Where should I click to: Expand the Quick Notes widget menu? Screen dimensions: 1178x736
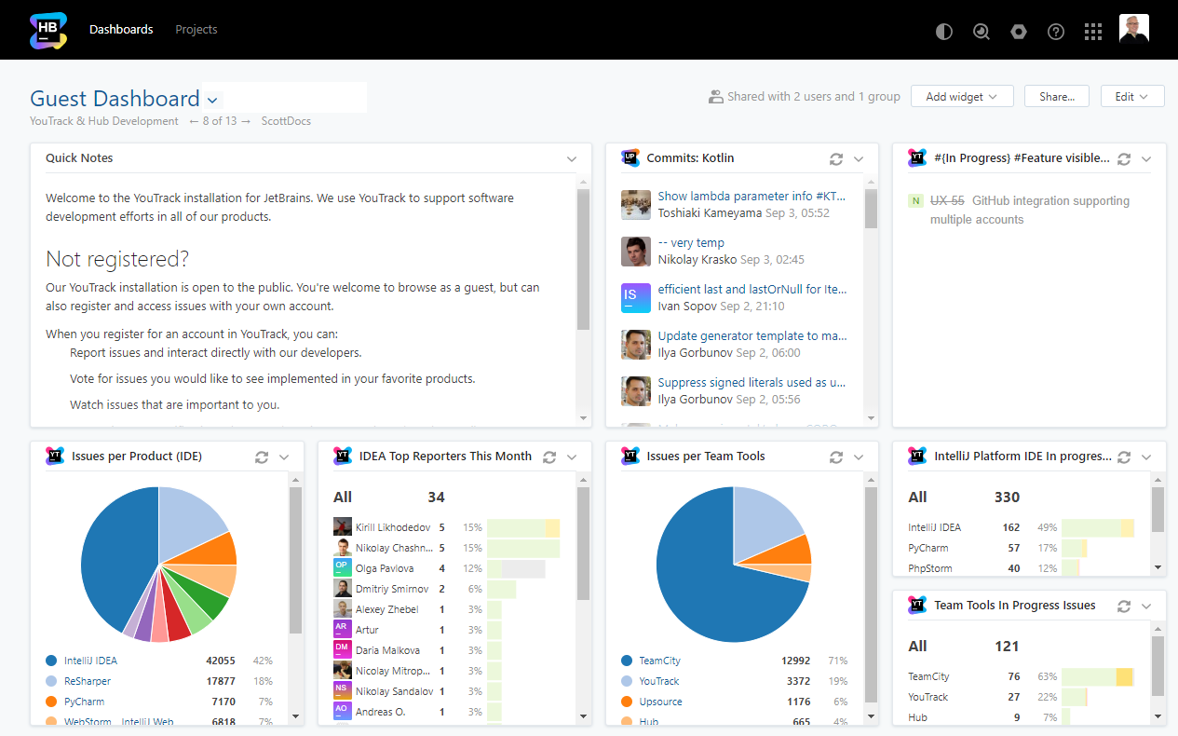(571, 159)
